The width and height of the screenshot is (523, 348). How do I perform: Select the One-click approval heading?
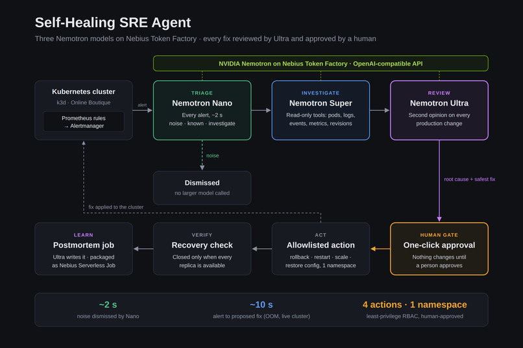click(439, 245)
